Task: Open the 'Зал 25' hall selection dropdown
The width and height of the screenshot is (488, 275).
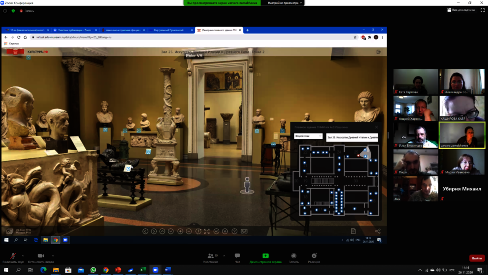Action: [x=352, y=137]
